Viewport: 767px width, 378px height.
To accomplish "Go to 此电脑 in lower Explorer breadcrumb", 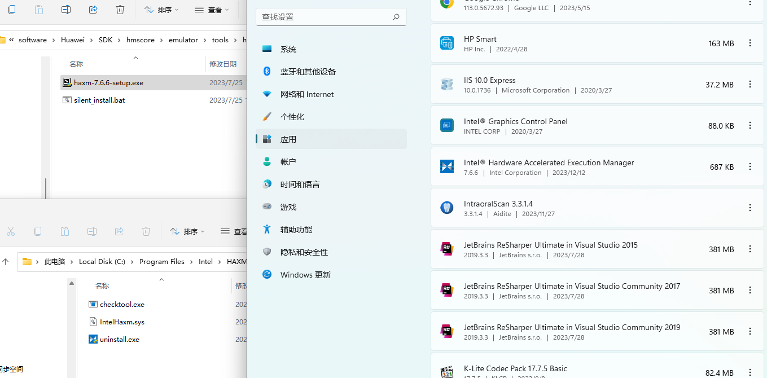I will point(55,262).
